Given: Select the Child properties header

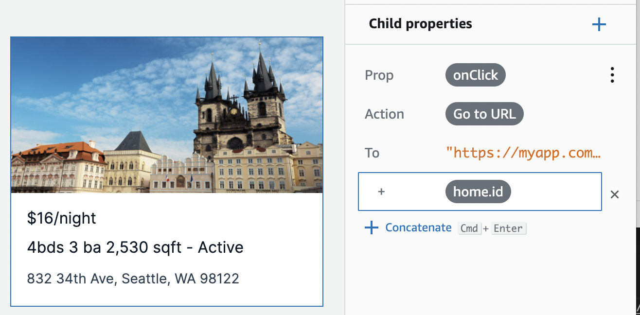Looking at the screenshot, I should point(420,23).
